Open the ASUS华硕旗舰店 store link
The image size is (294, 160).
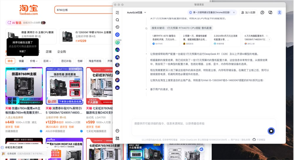click(x=55, y=131)
